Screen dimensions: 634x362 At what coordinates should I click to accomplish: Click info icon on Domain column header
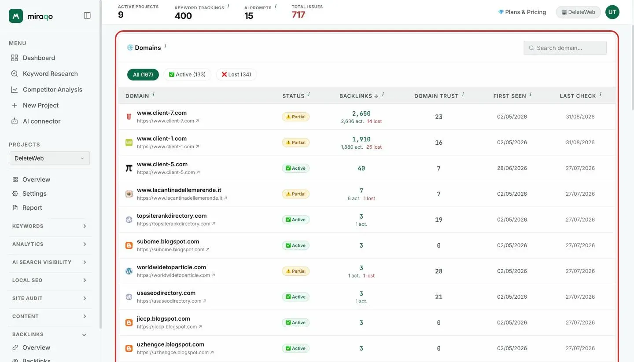pyautogui.click(x=153, y=95)
